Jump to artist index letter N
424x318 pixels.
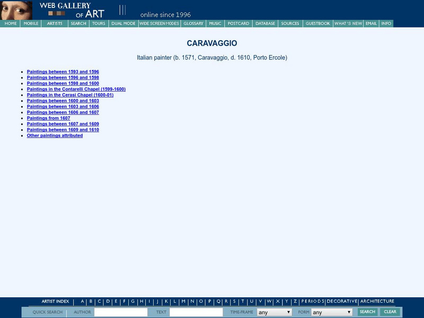point(192,301)
